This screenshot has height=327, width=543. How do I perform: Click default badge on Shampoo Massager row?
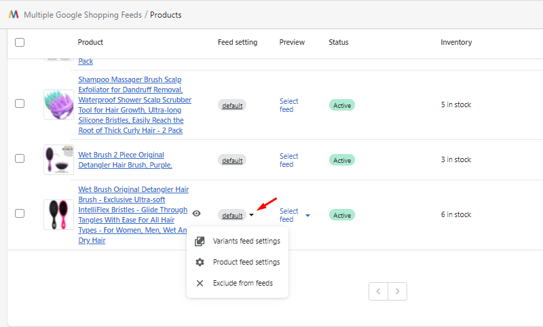pos(232,106)
